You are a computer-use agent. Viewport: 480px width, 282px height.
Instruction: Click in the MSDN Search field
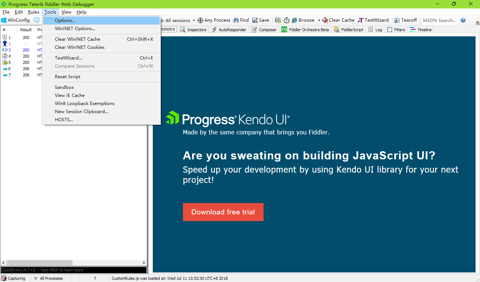click(440, 21)
